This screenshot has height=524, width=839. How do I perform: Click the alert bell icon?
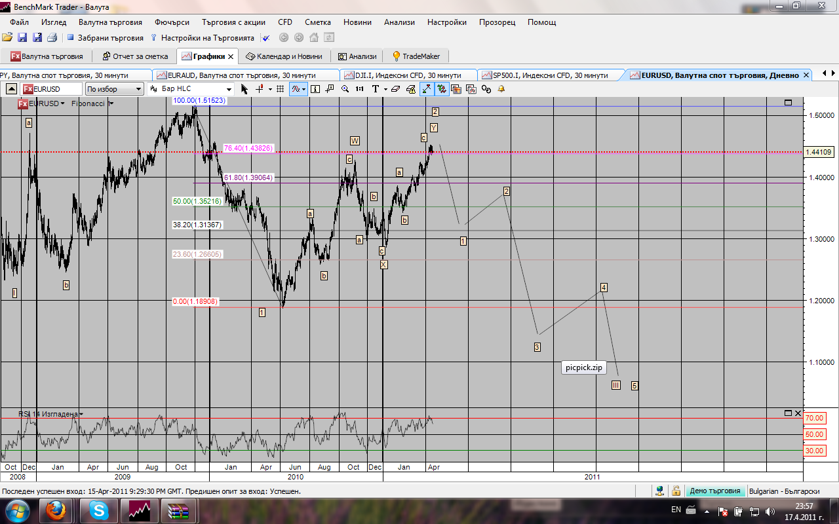click(501, 89)
